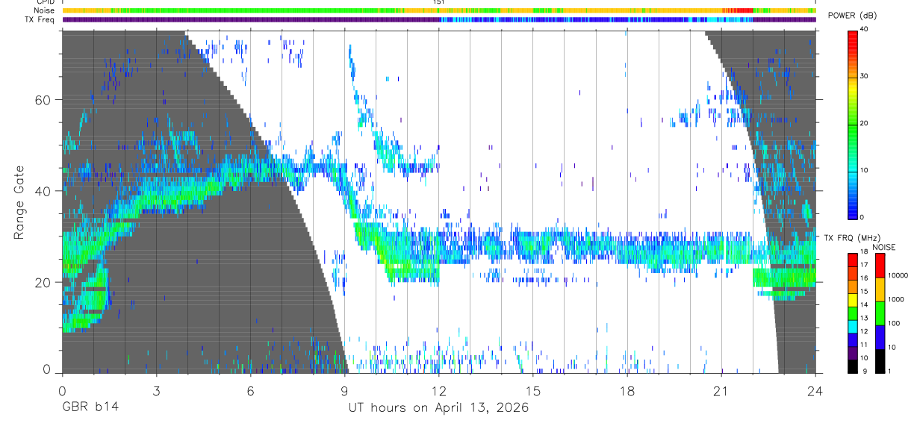Click the noise legend value '10000'
This screenshot has height=423, width=917.
pyautogui.click(x=899, y=275)
